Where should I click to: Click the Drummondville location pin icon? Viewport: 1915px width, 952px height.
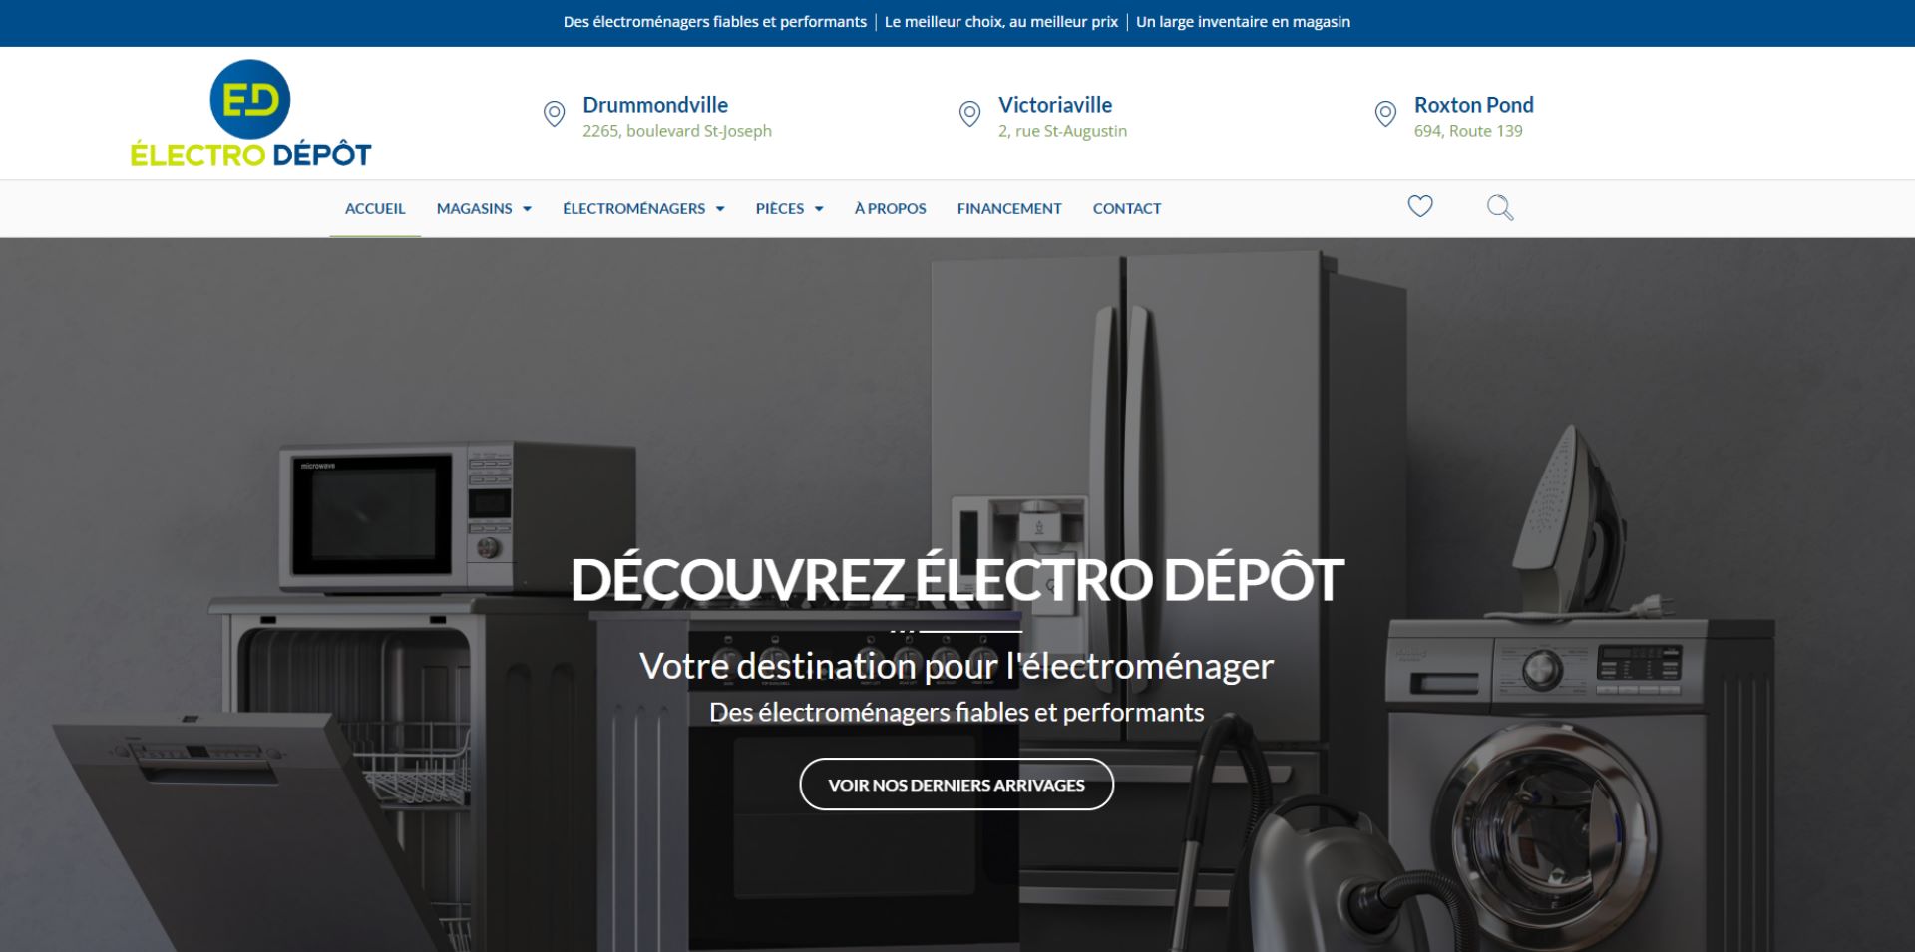[x=553, y=114]
